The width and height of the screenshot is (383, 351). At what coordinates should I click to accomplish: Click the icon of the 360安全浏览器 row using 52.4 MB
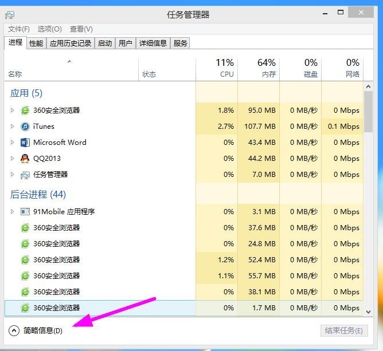[x=25, y=260]
